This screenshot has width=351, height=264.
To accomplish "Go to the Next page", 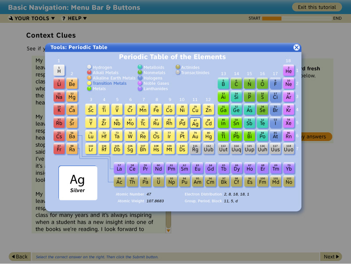I will pos(331,257).
